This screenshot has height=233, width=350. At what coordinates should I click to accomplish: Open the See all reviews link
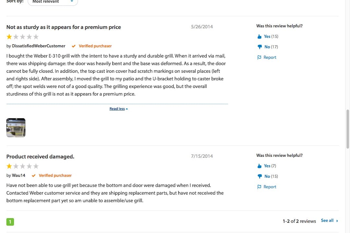coord(327,220)
